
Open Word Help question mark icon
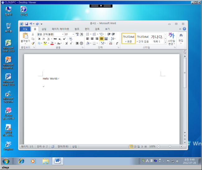coord(184,29)
